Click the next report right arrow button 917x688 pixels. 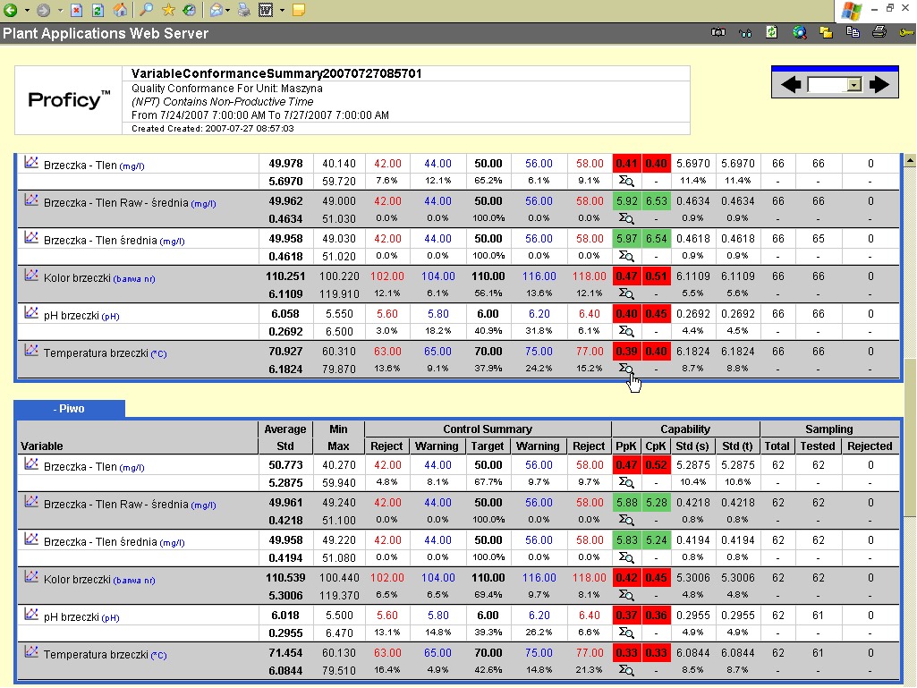(x=879, y=85)
